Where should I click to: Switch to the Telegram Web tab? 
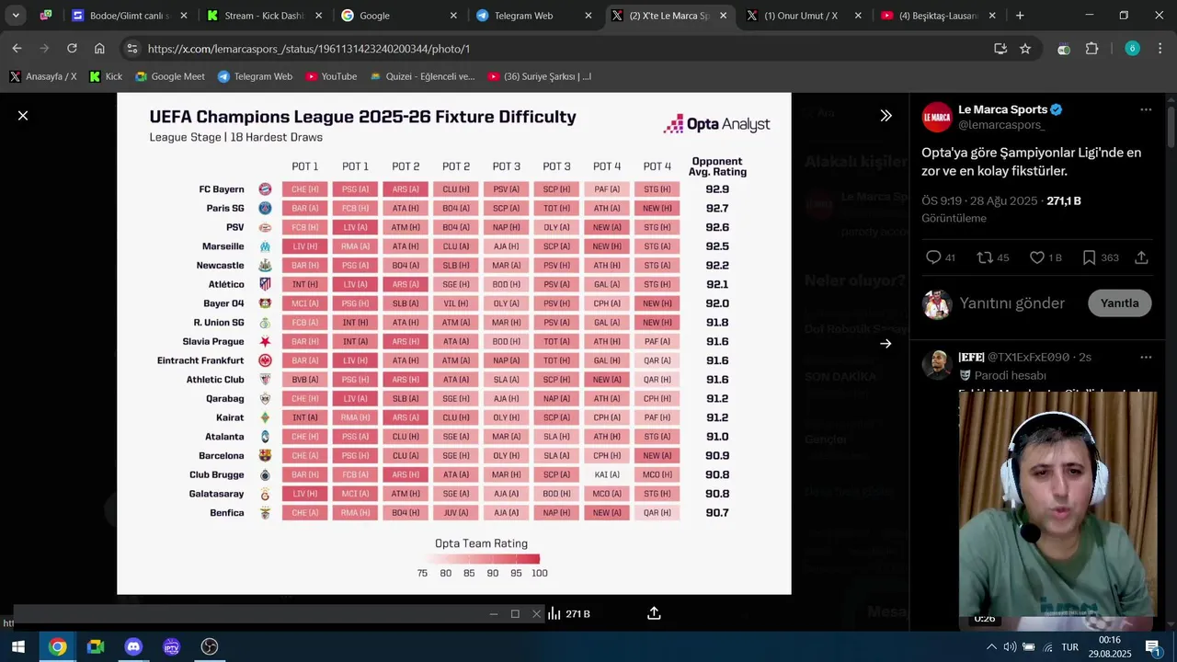(x=534, y=16)
